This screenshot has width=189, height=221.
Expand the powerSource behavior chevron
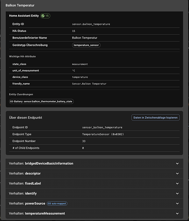point(177,203)
